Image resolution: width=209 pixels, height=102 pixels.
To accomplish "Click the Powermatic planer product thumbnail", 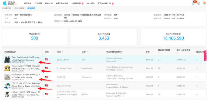I will click(x=7, y=68).
